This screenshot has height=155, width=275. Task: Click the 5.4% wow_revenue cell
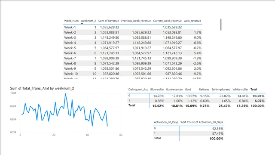(x=198, y=53)
